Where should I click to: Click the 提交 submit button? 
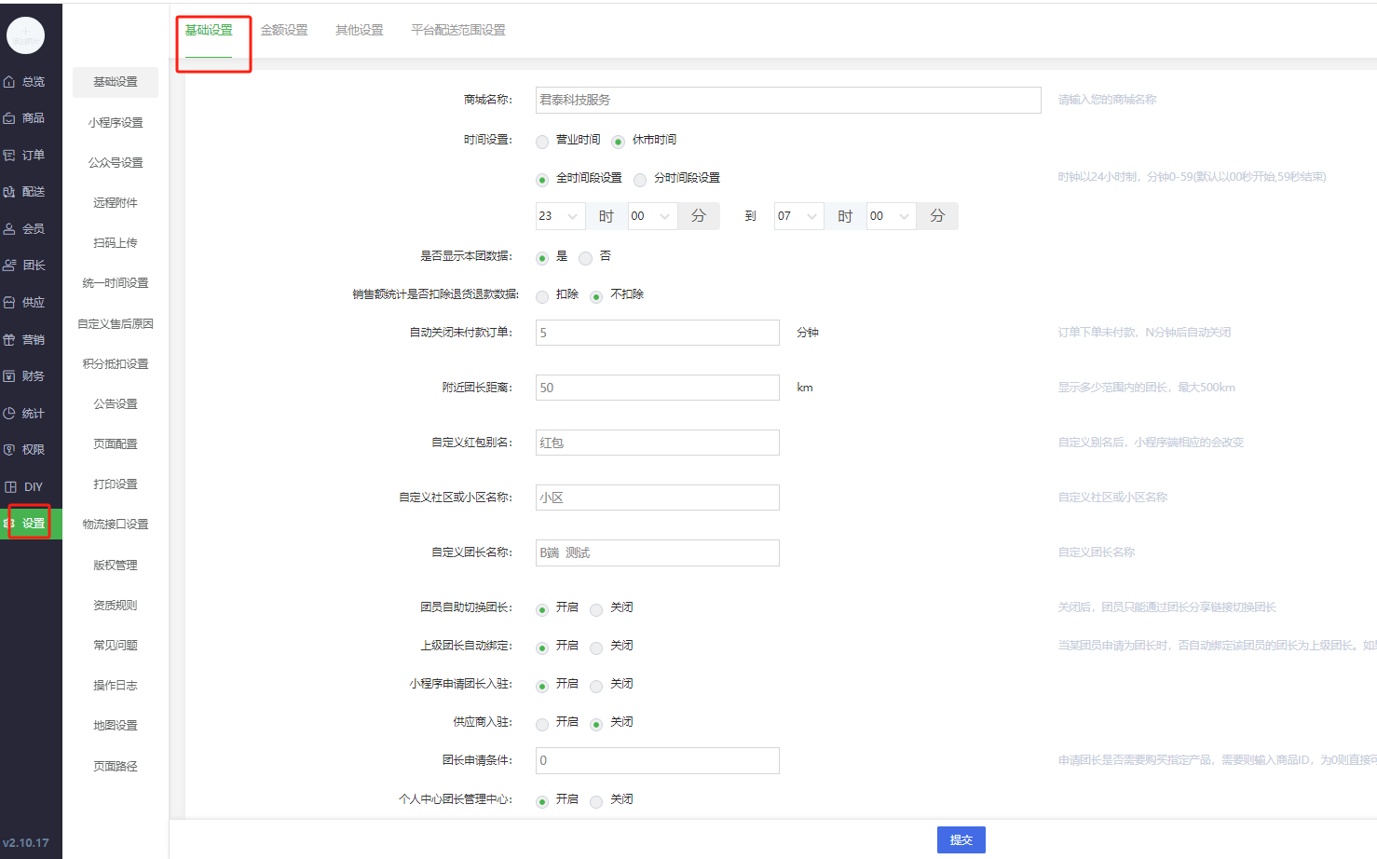961,840
